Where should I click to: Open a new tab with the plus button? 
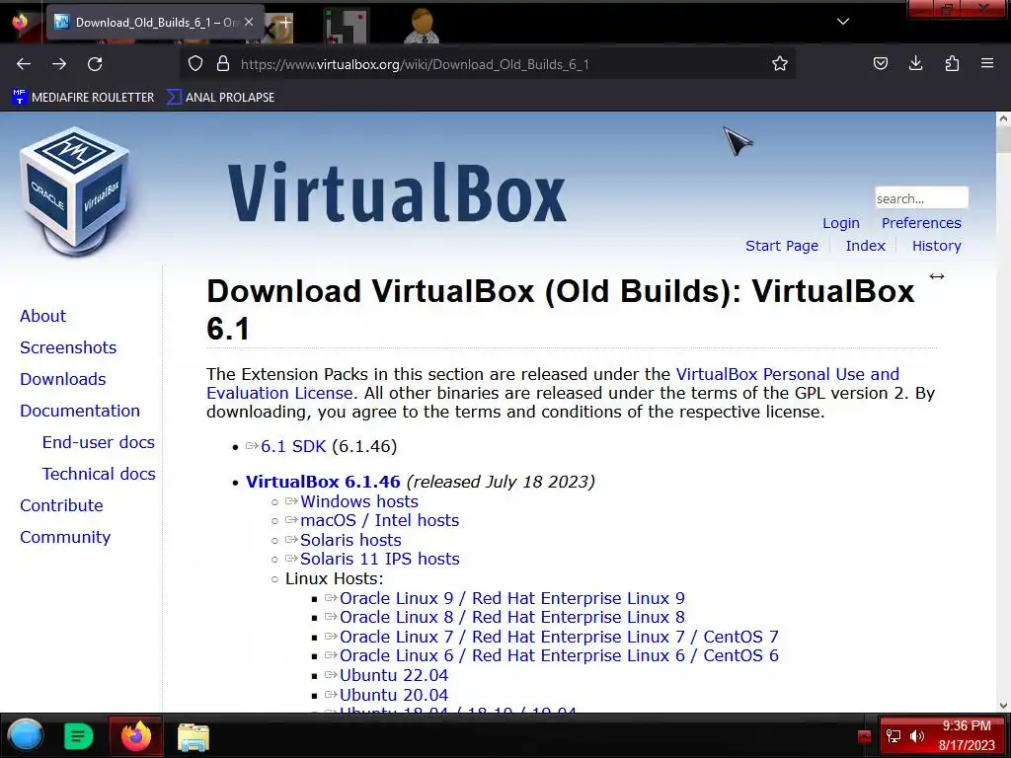tap(285, 23)
